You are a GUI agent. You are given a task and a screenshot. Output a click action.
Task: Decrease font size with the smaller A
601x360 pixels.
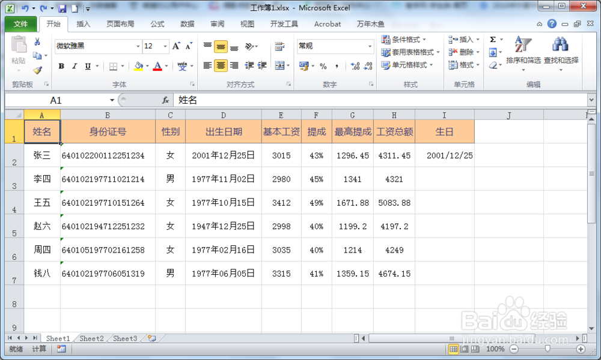tap(189, 46)
